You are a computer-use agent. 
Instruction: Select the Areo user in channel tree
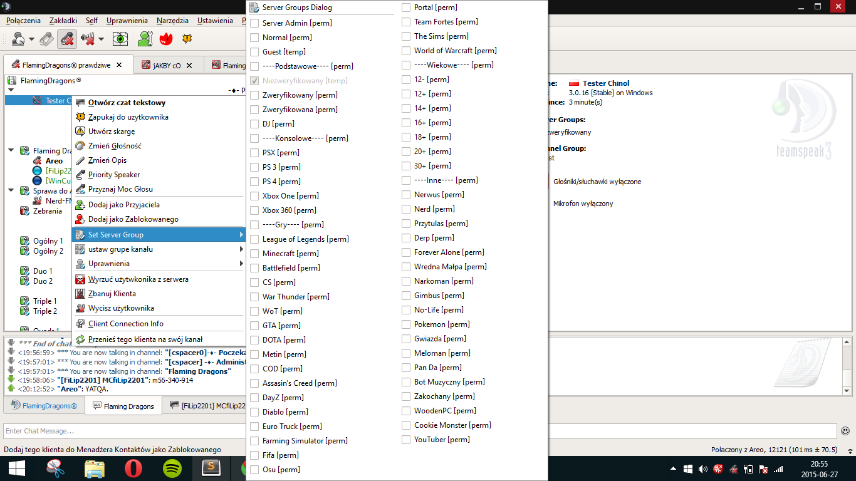click(55, 161)
